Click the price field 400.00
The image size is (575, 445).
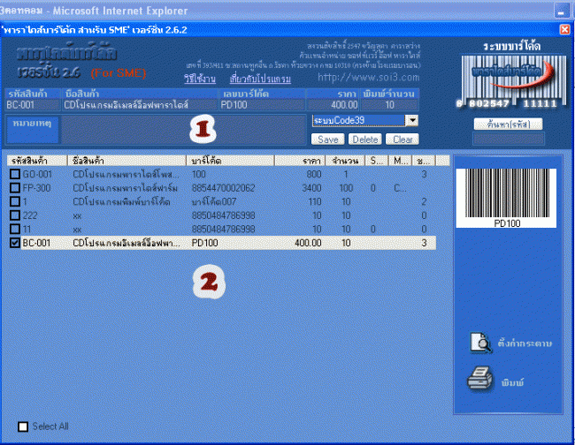pyautogui.click(x=333, y=105)
